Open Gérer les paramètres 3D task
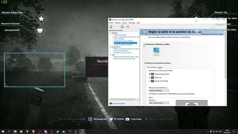 [121, 51]
